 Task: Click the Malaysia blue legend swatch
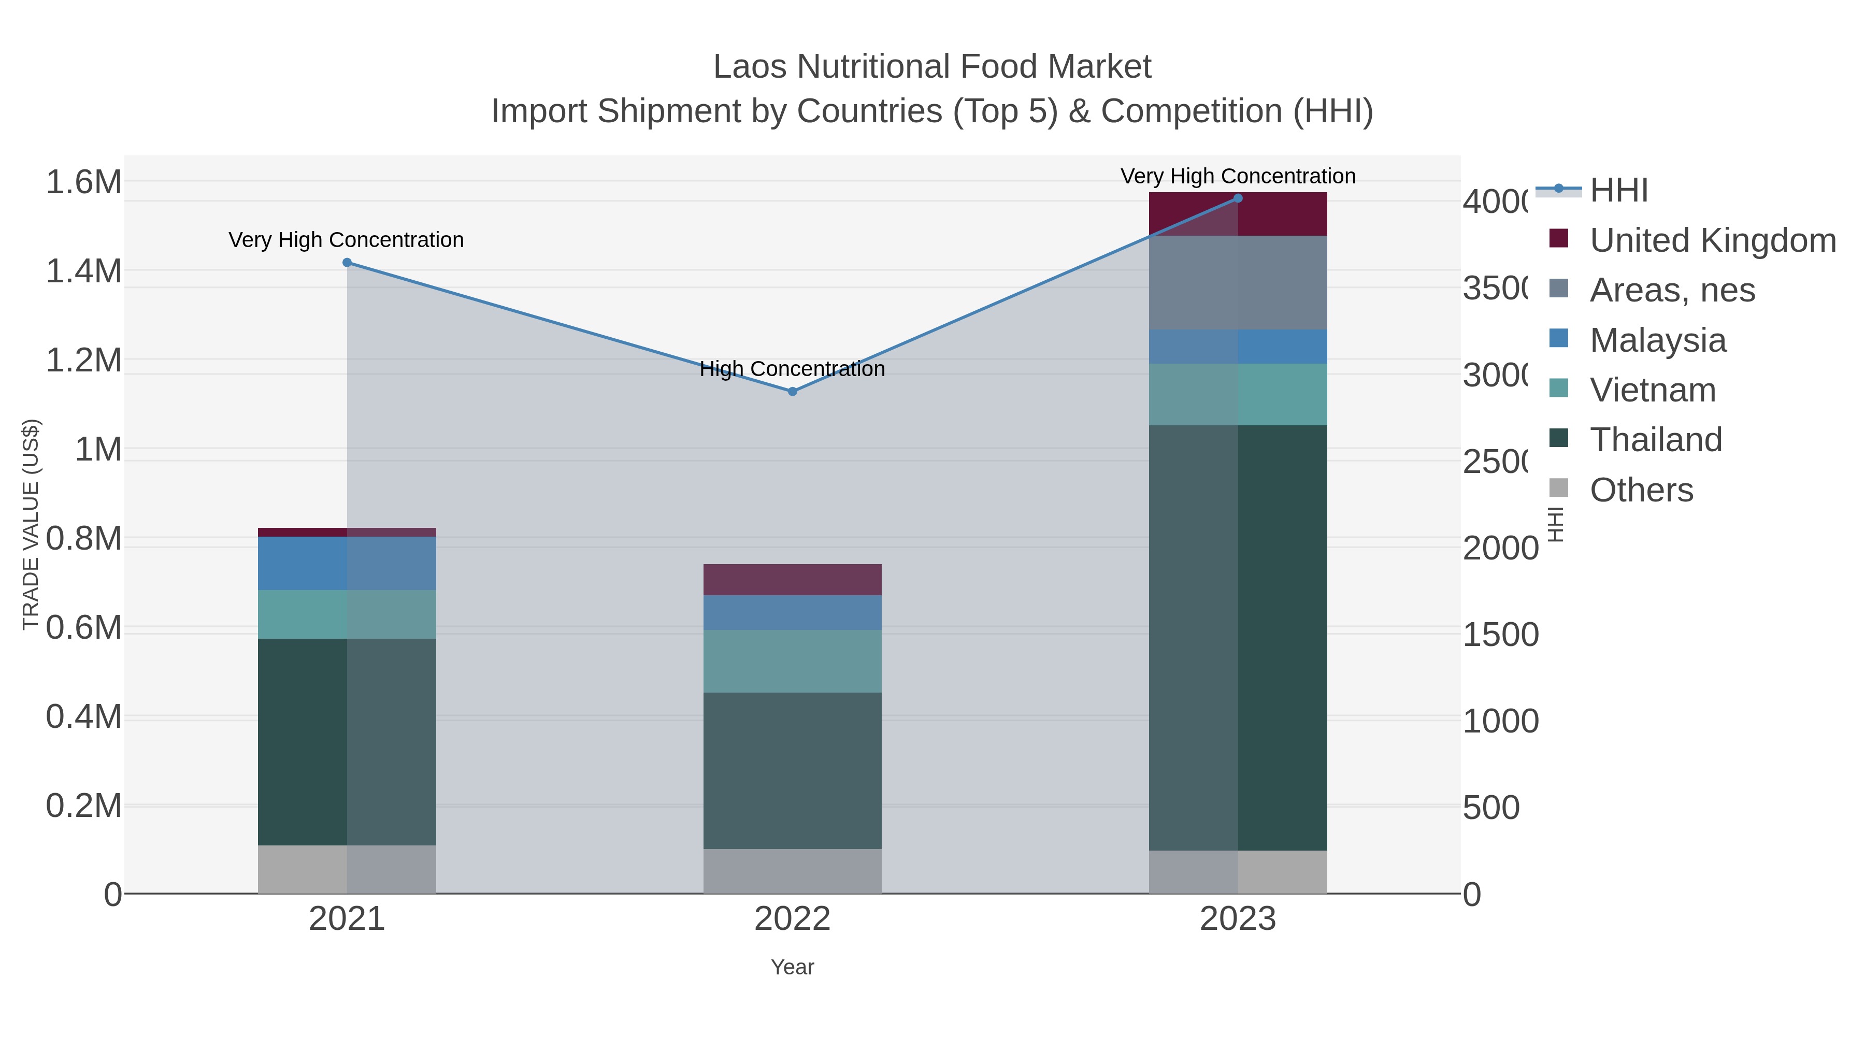click(1559, 338)
